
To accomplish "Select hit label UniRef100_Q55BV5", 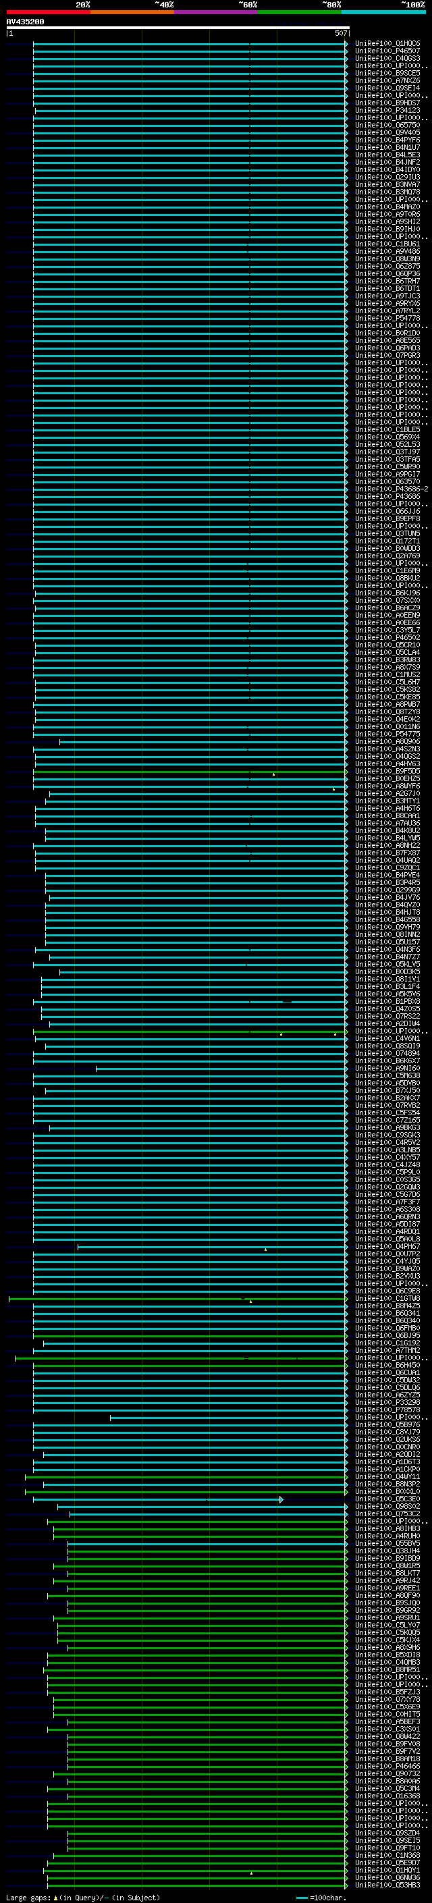I will click(x=387, y=1543).
